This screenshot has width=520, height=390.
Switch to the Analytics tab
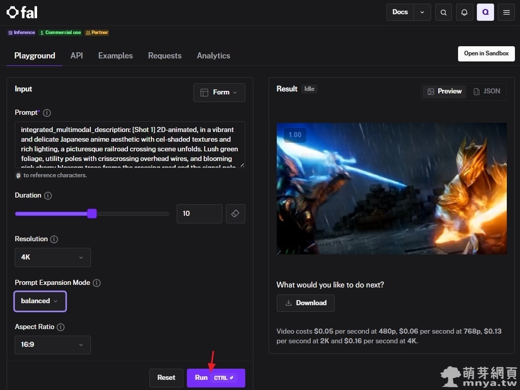pos(214,56)
